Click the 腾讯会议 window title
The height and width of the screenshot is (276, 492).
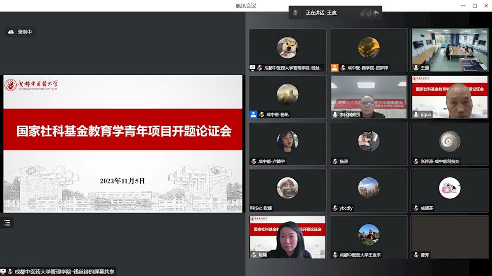(246, 5)
